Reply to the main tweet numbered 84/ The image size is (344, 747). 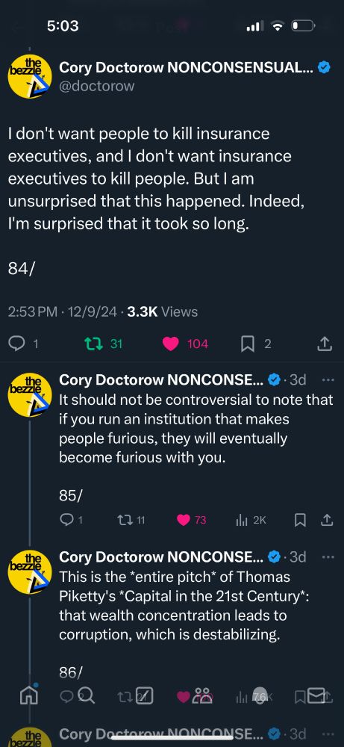click(x=18, y=344)
